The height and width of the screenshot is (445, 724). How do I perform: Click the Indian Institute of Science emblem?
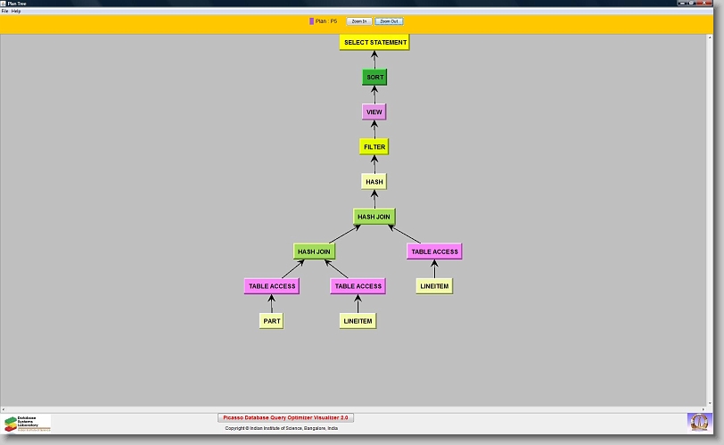[x=700, y=422]
